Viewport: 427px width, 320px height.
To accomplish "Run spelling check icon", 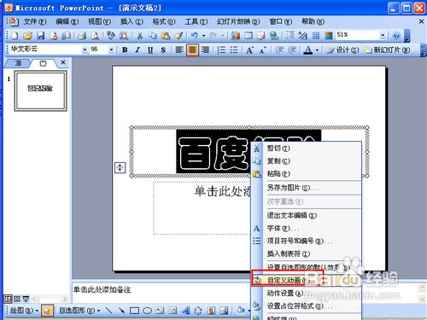I will pos(110,36).
